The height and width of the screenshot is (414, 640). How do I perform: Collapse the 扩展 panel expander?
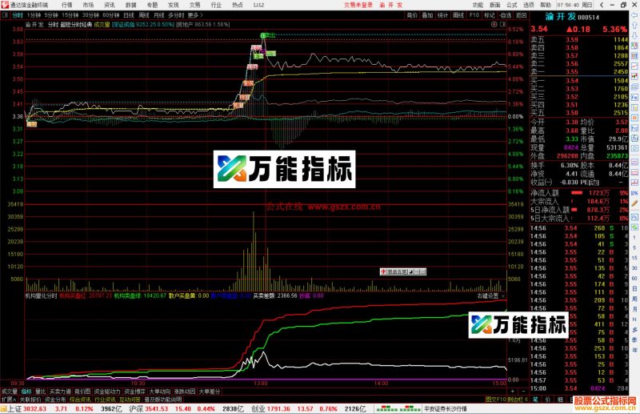(x=9, y=400)
